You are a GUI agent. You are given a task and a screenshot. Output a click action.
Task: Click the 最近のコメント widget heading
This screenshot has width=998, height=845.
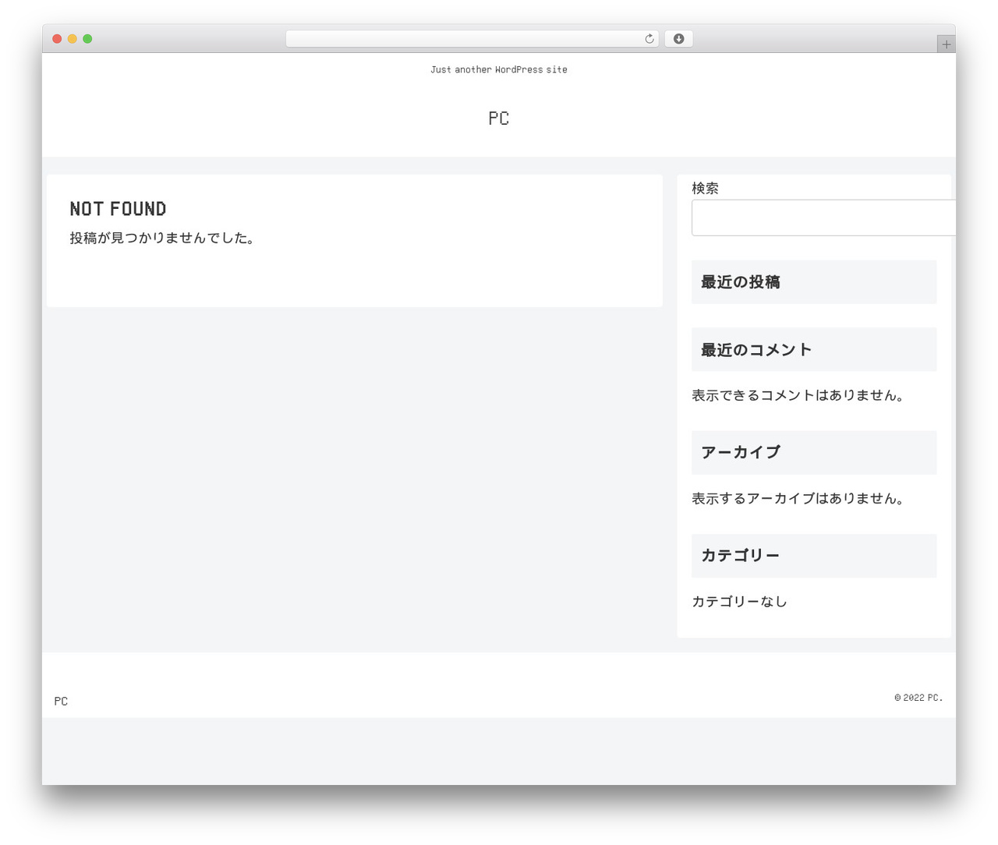[814, 350]
